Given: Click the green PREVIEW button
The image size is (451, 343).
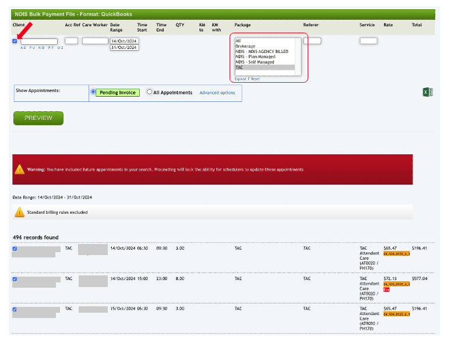Looking at the screenshot, I should tap(38, 118).
